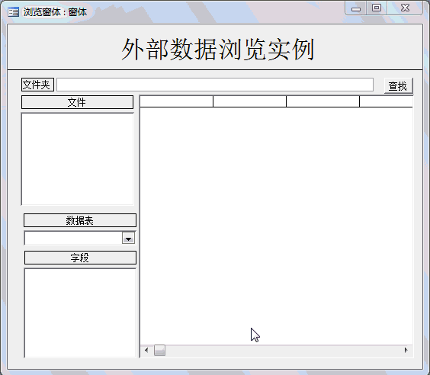The width and height of the screenshot is (430, 375).
Task: Click the folder path input field
Action: pyautogui.click(x=215, y=85)
